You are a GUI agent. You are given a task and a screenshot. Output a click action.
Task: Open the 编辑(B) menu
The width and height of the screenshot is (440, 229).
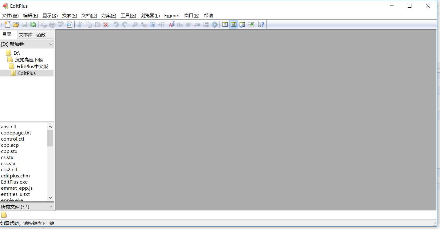coord(30,16)
